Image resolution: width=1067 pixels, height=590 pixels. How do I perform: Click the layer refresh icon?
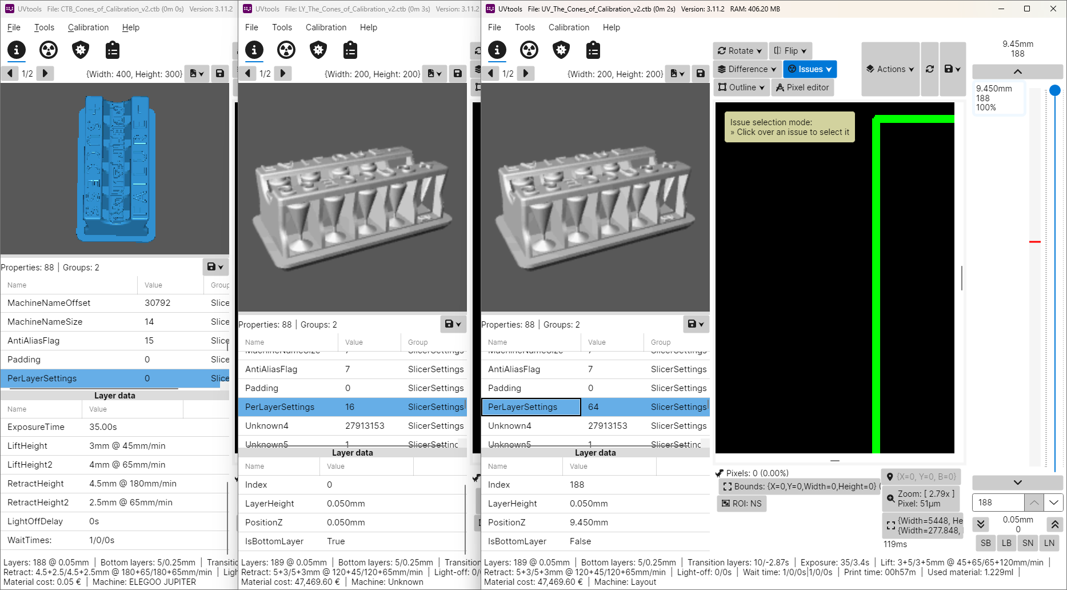click(930, 69)
